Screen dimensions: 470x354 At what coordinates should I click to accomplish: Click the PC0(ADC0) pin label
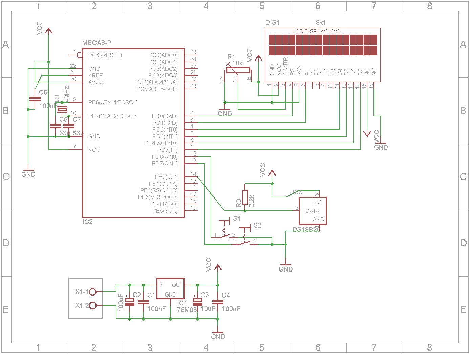[163, 55]
